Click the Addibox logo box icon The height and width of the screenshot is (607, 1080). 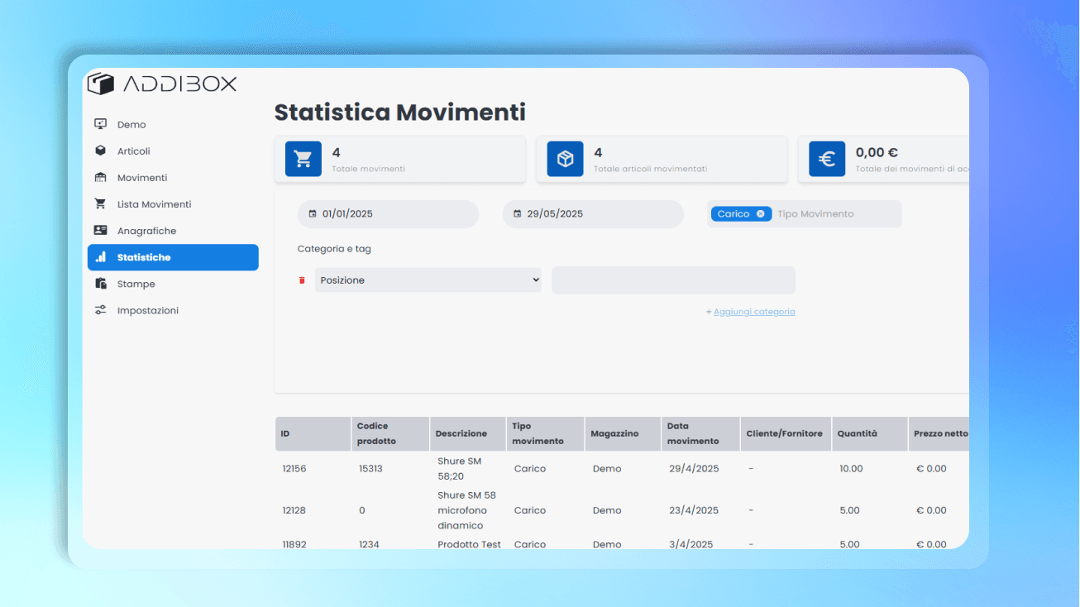(100, 83)
